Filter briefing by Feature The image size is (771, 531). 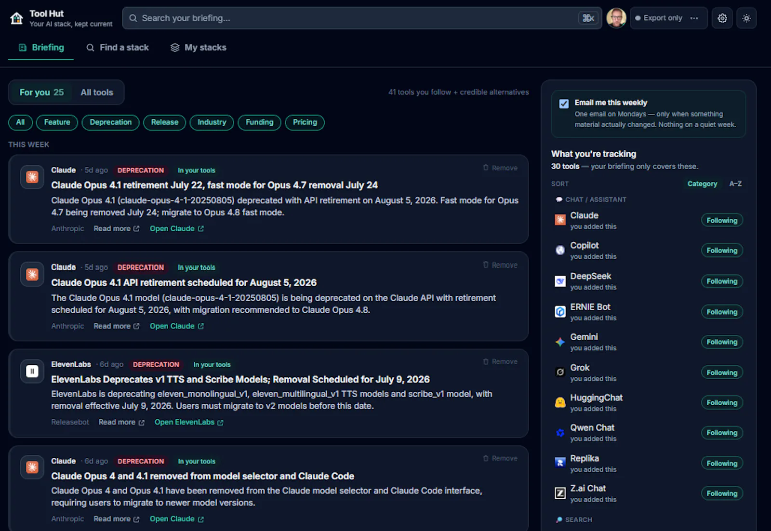57,122
